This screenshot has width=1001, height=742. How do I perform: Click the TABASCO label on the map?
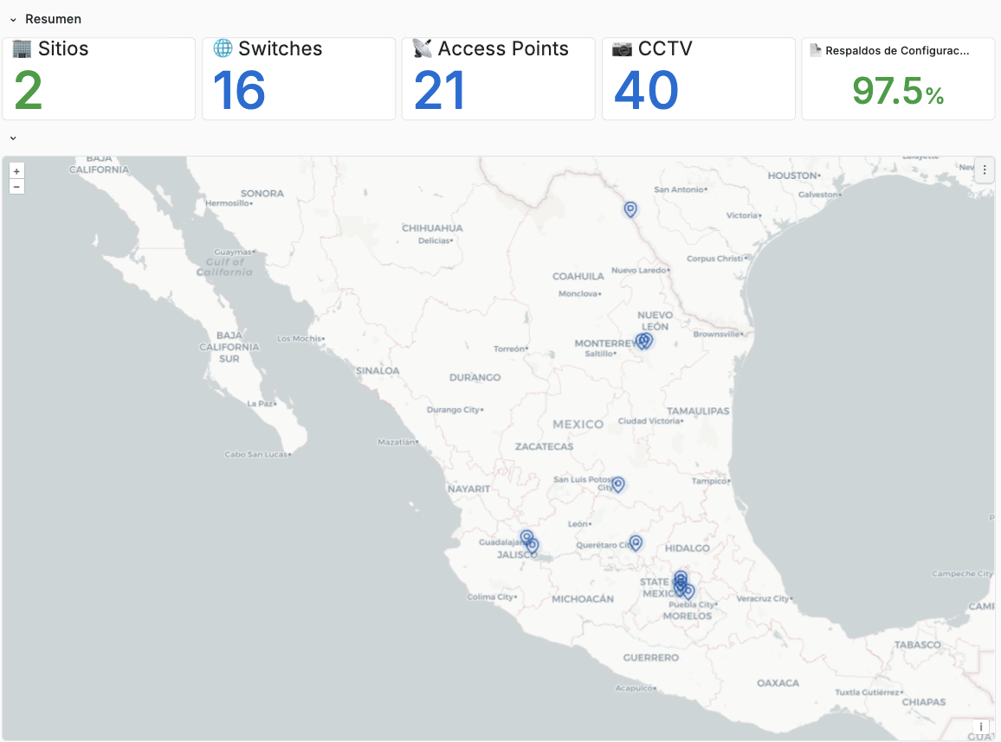click(917, 645)
